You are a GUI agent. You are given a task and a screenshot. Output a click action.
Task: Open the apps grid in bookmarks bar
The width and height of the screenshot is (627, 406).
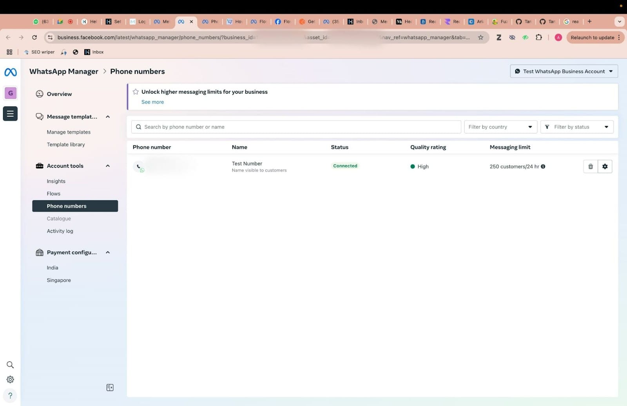coord(9,52)
